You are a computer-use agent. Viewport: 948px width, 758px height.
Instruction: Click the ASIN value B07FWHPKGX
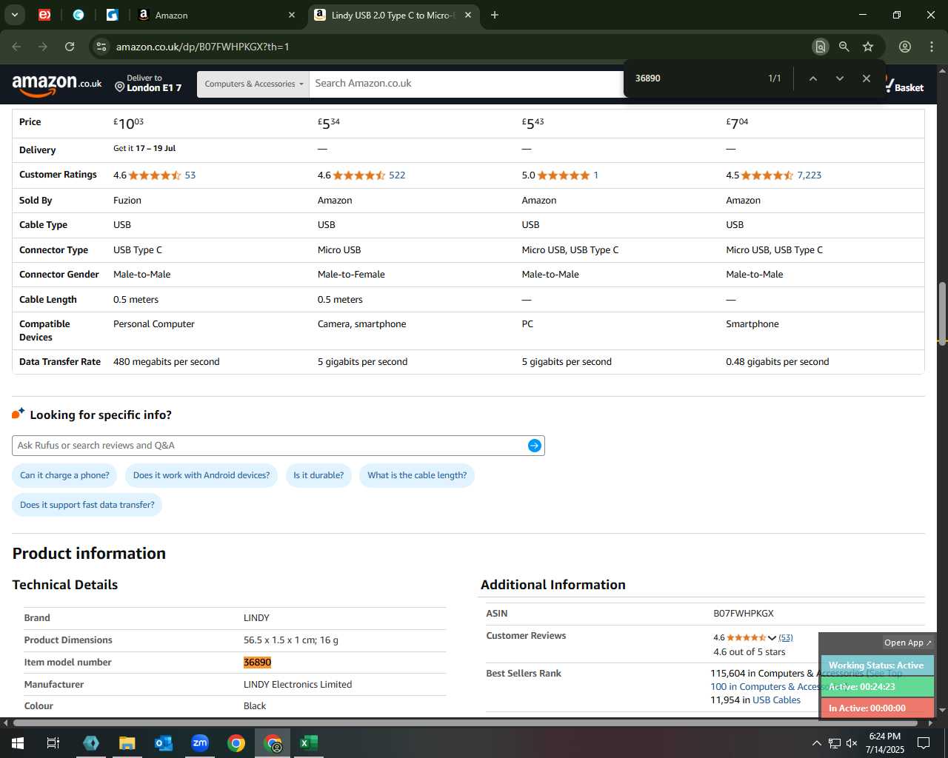click(744, 614)
